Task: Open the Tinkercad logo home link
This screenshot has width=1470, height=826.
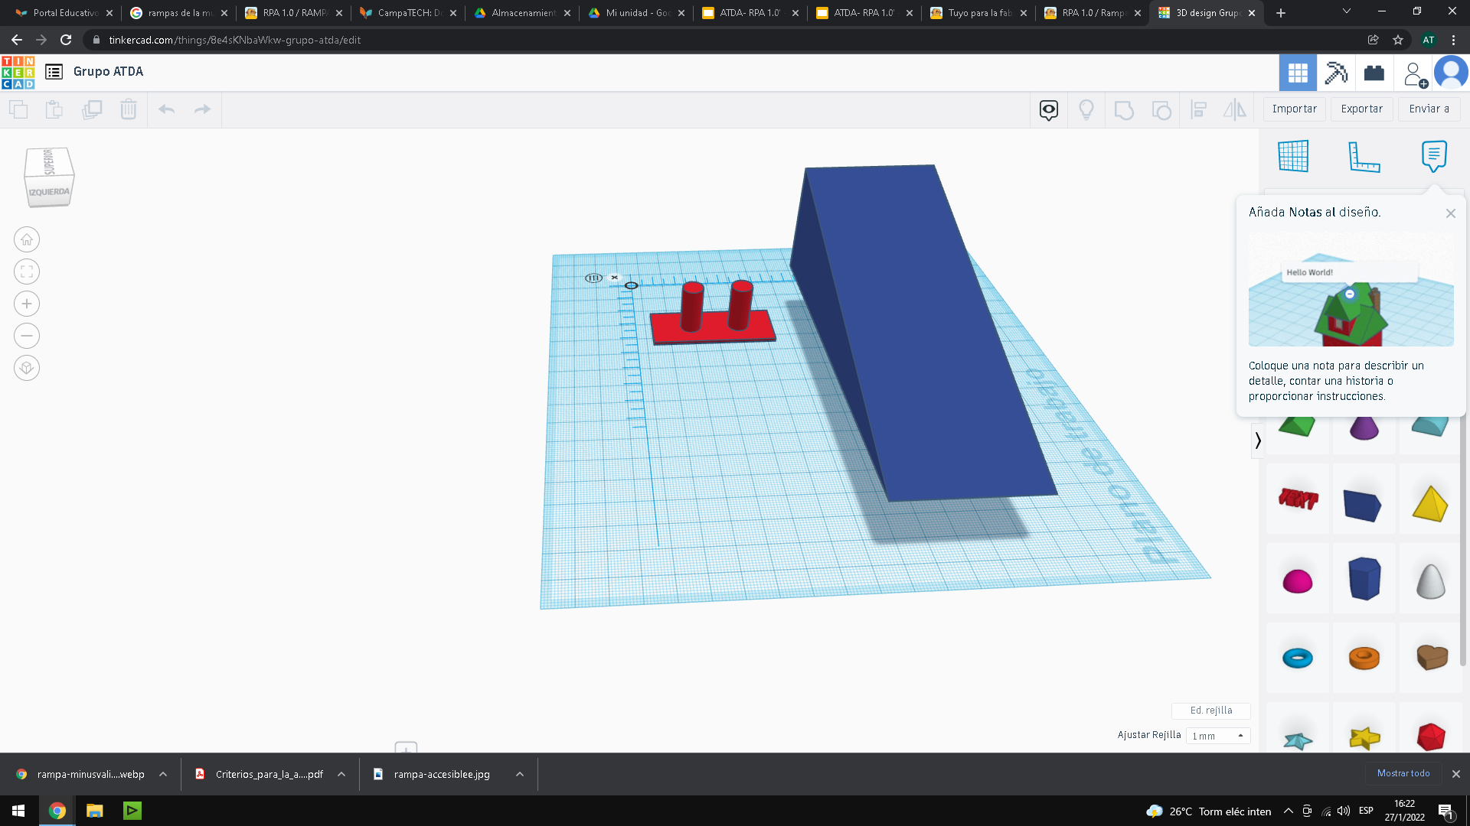Action: pyautogui.click(x=18, y=73)
